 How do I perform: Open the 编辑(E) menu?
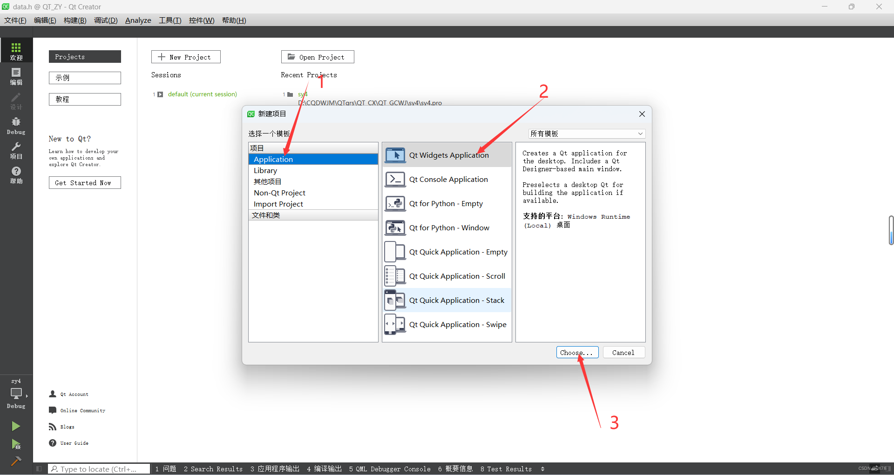point(45,20)
